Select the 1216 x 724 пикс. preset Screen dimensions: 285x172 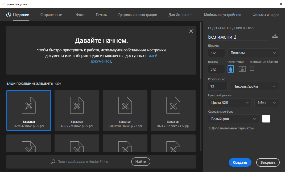point(77,110)
